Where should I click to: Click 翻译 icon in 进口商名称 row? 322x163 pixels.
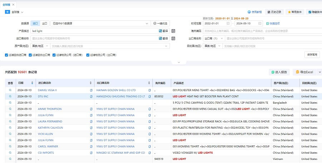click(x=164, y=38)
